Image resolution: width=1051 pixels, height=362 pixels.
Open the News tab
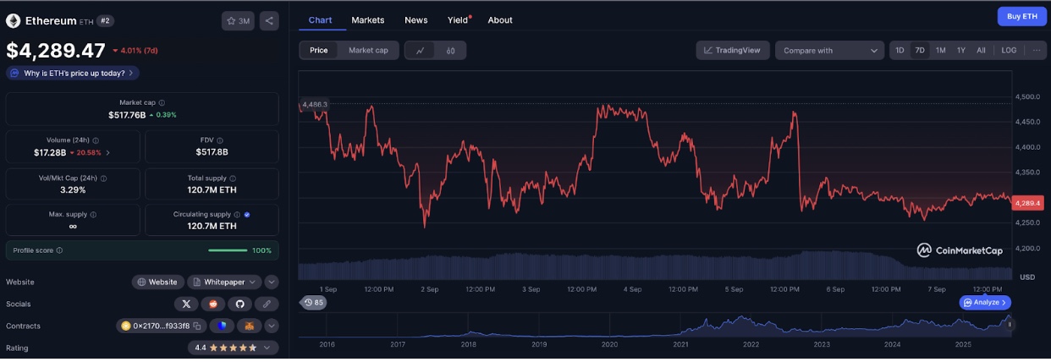[x=415, y=20]
